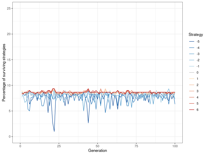207x155 pixels.
Task: Select the "6" label in the Strategy legend
Action: [197, 110]
